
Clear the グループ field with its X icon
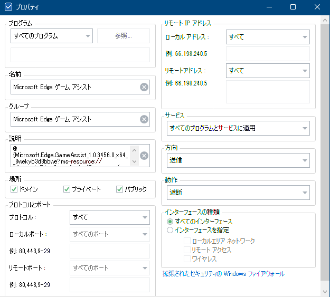coord(144,119)
